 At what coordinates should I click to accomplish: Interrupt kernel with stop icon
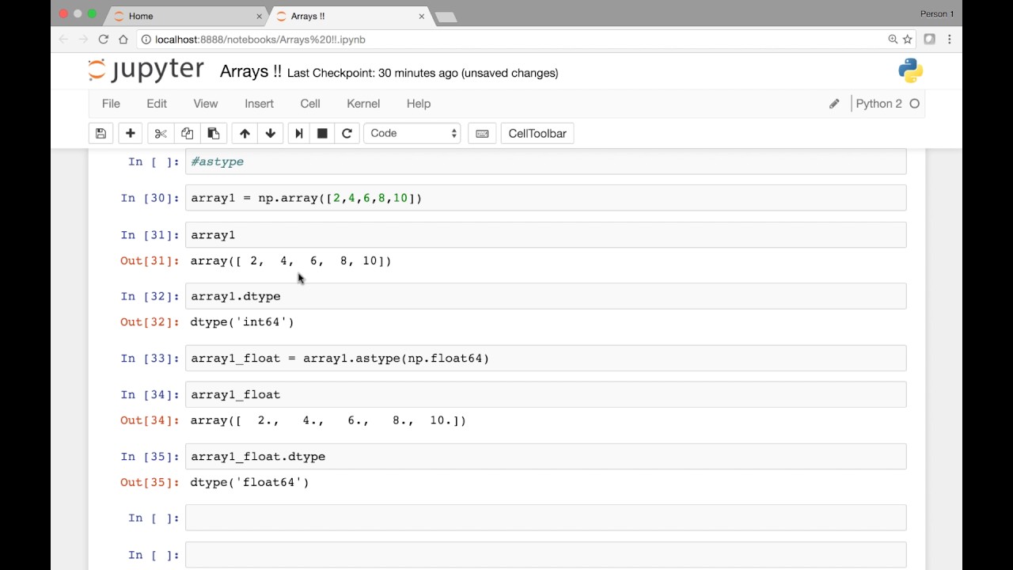(x=322, y=133)
